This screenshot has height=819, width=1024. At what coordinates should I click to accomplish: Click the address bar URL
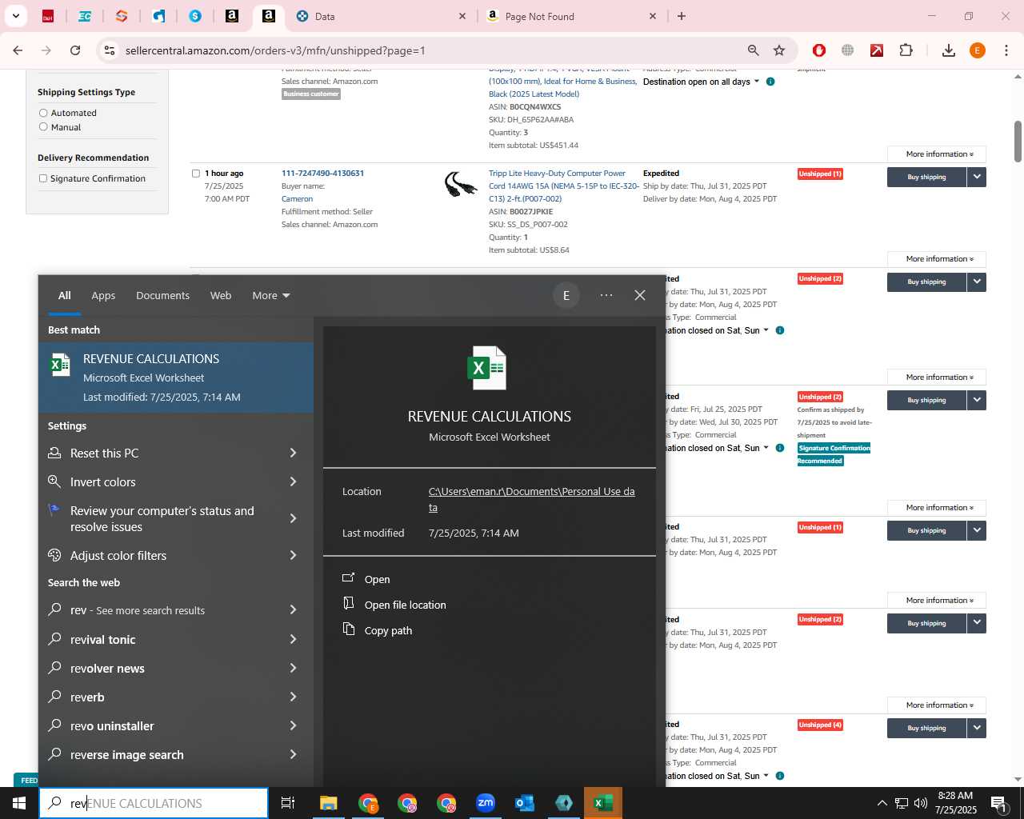click(275, 50)
